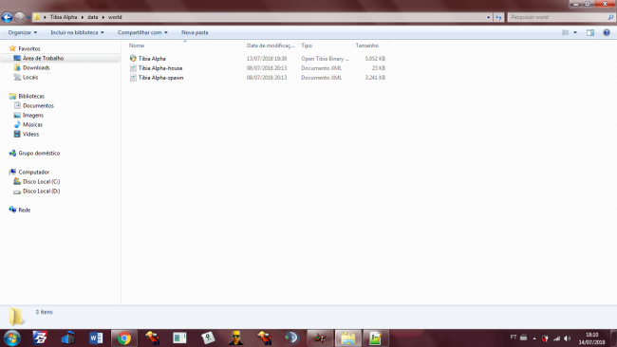Click the Windows Start orb

pos(11,338)
